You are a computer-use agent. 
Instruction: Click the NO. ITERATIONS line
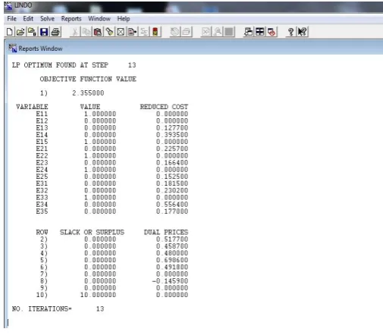(58, 309)
